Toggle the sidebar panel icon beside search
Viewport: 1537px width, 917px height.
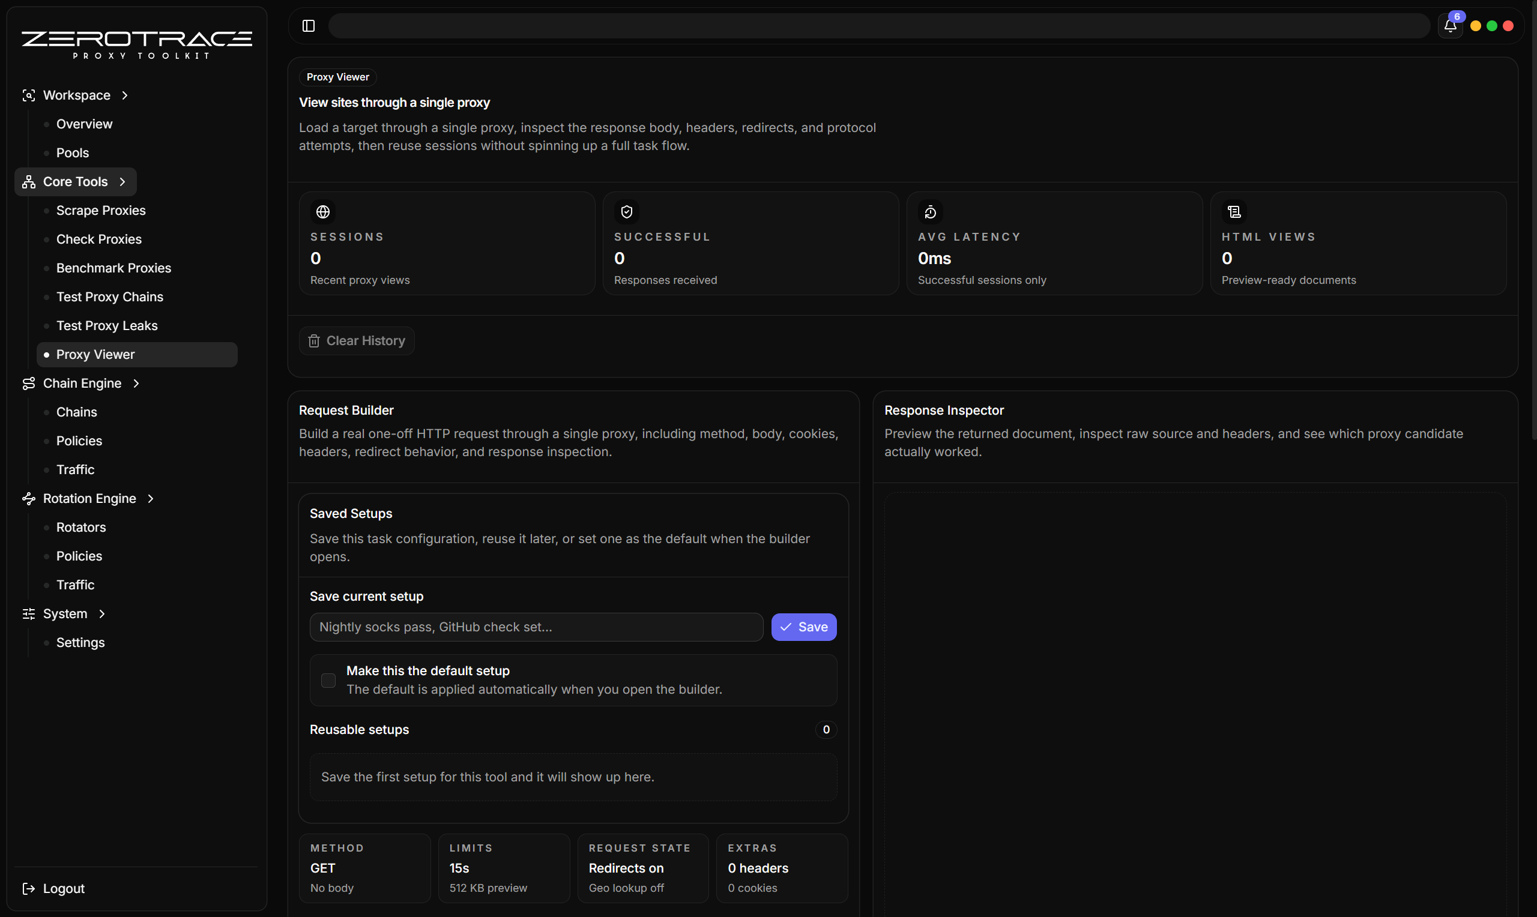[x=308, y=26]
